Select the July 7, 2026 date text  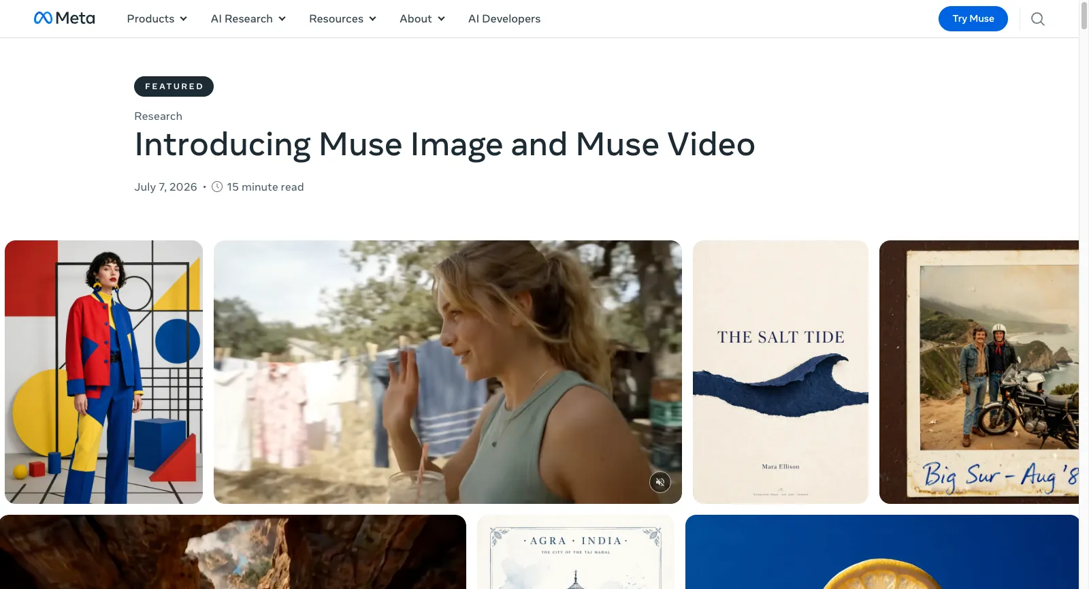click(x=165, y=187)
